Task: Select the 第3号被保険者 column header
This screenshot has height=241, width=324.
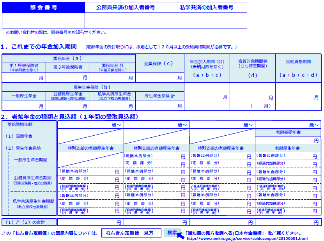Action: click(x=68, y=67)
